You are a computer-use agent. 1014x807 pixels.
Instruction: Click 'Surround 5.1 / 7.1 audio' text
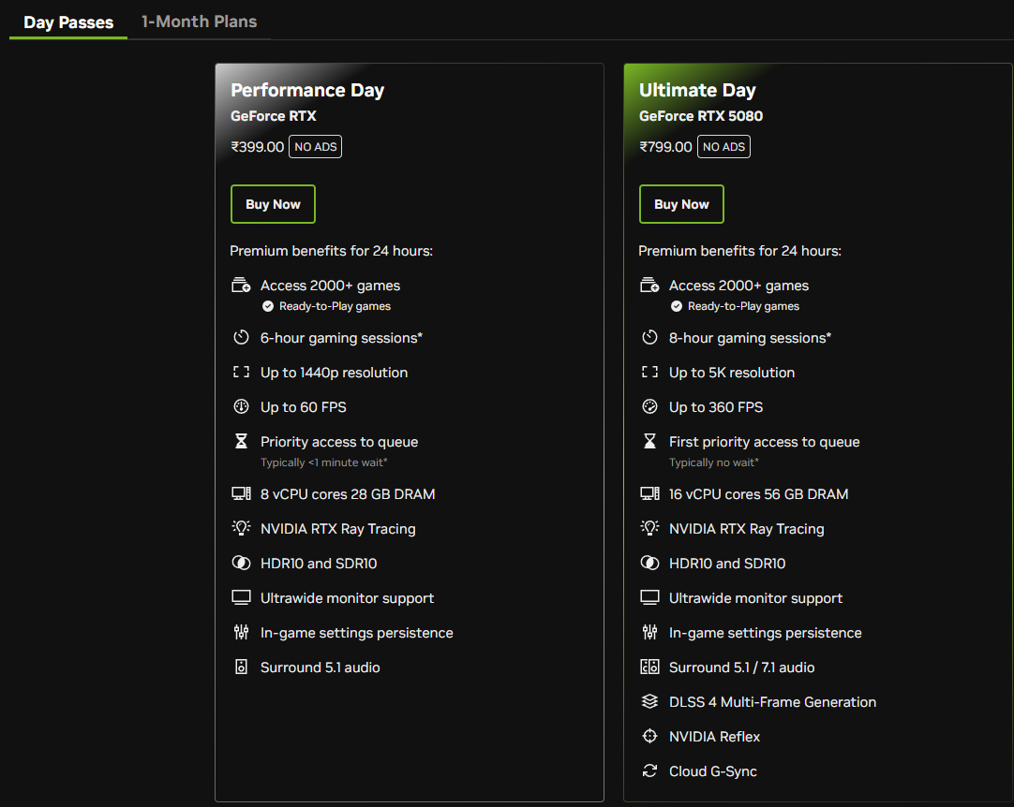point(741,668)
